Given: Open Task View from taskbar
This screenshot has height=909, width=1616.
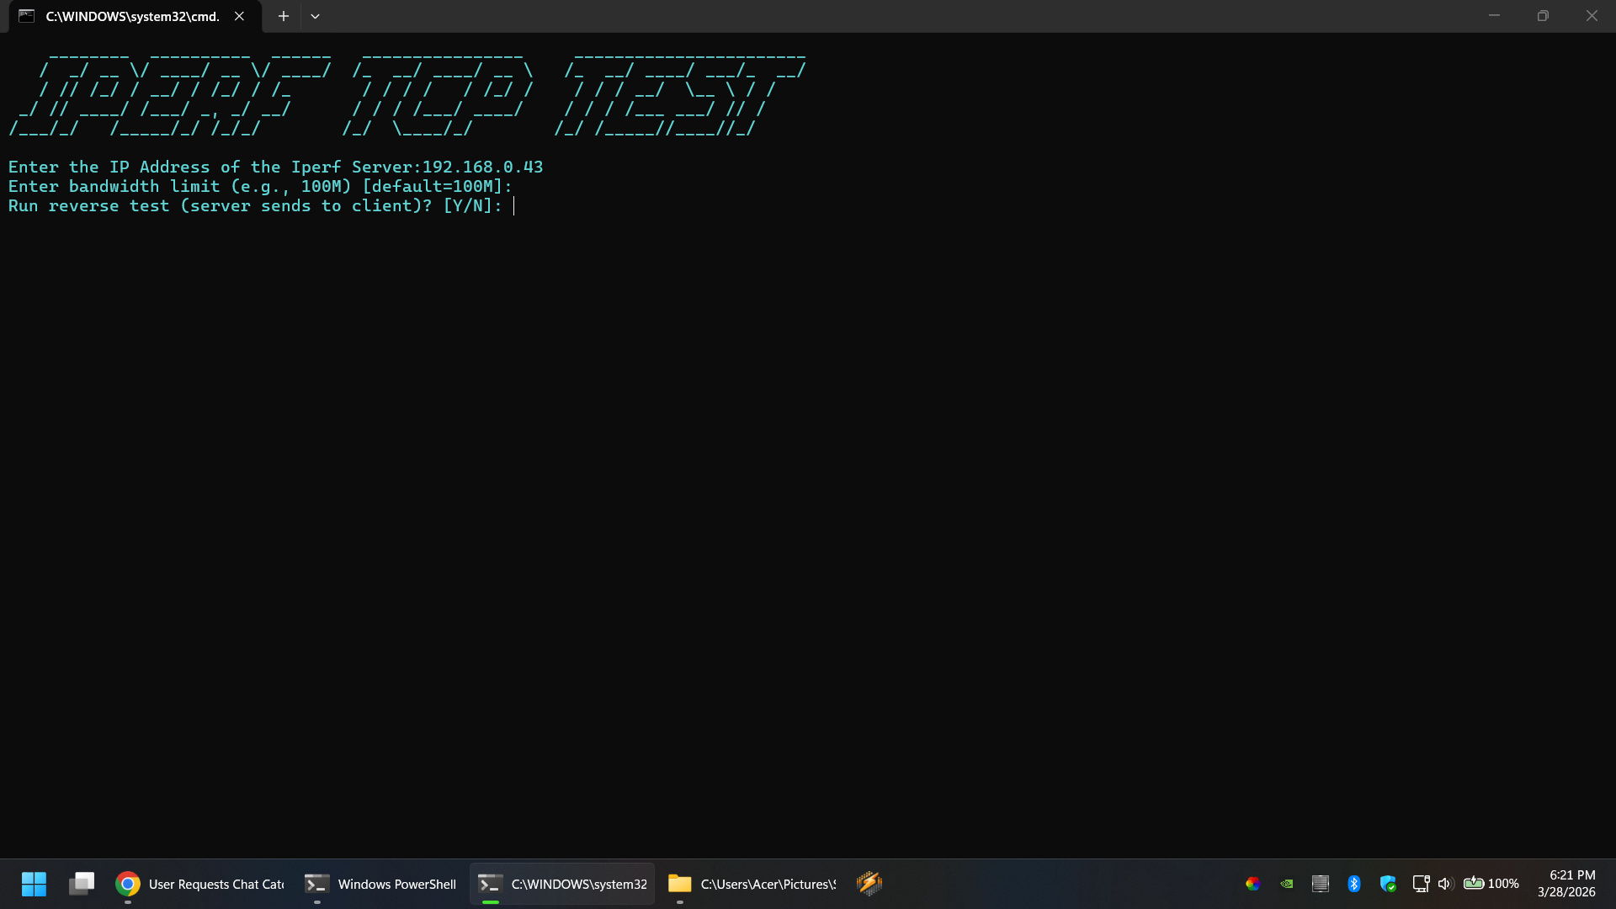Looking at the screenshot, I should (x=82, y=884).
